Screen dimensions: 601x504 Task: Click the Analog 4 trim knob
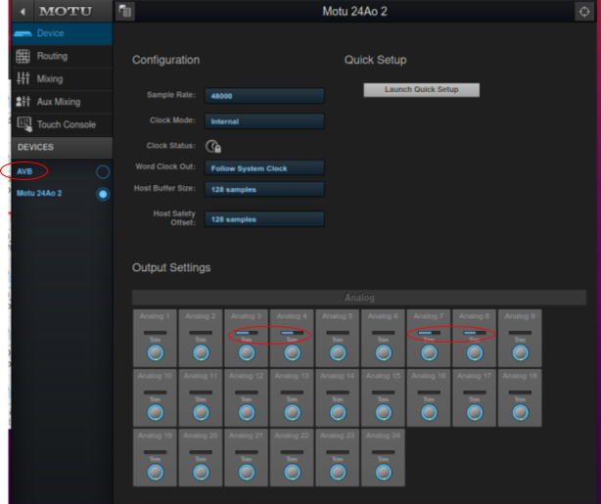pos(292,353)
